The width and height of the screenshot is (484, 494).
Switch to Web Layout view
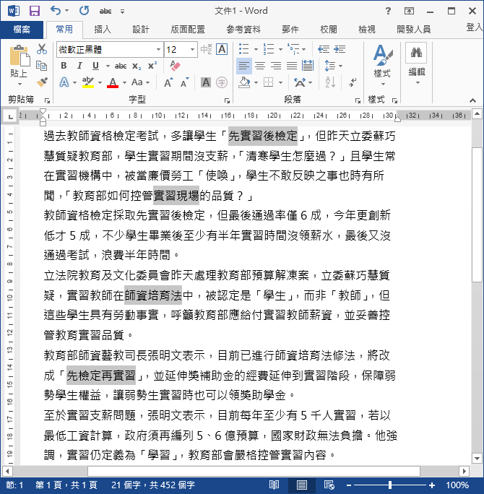(329, 485)
